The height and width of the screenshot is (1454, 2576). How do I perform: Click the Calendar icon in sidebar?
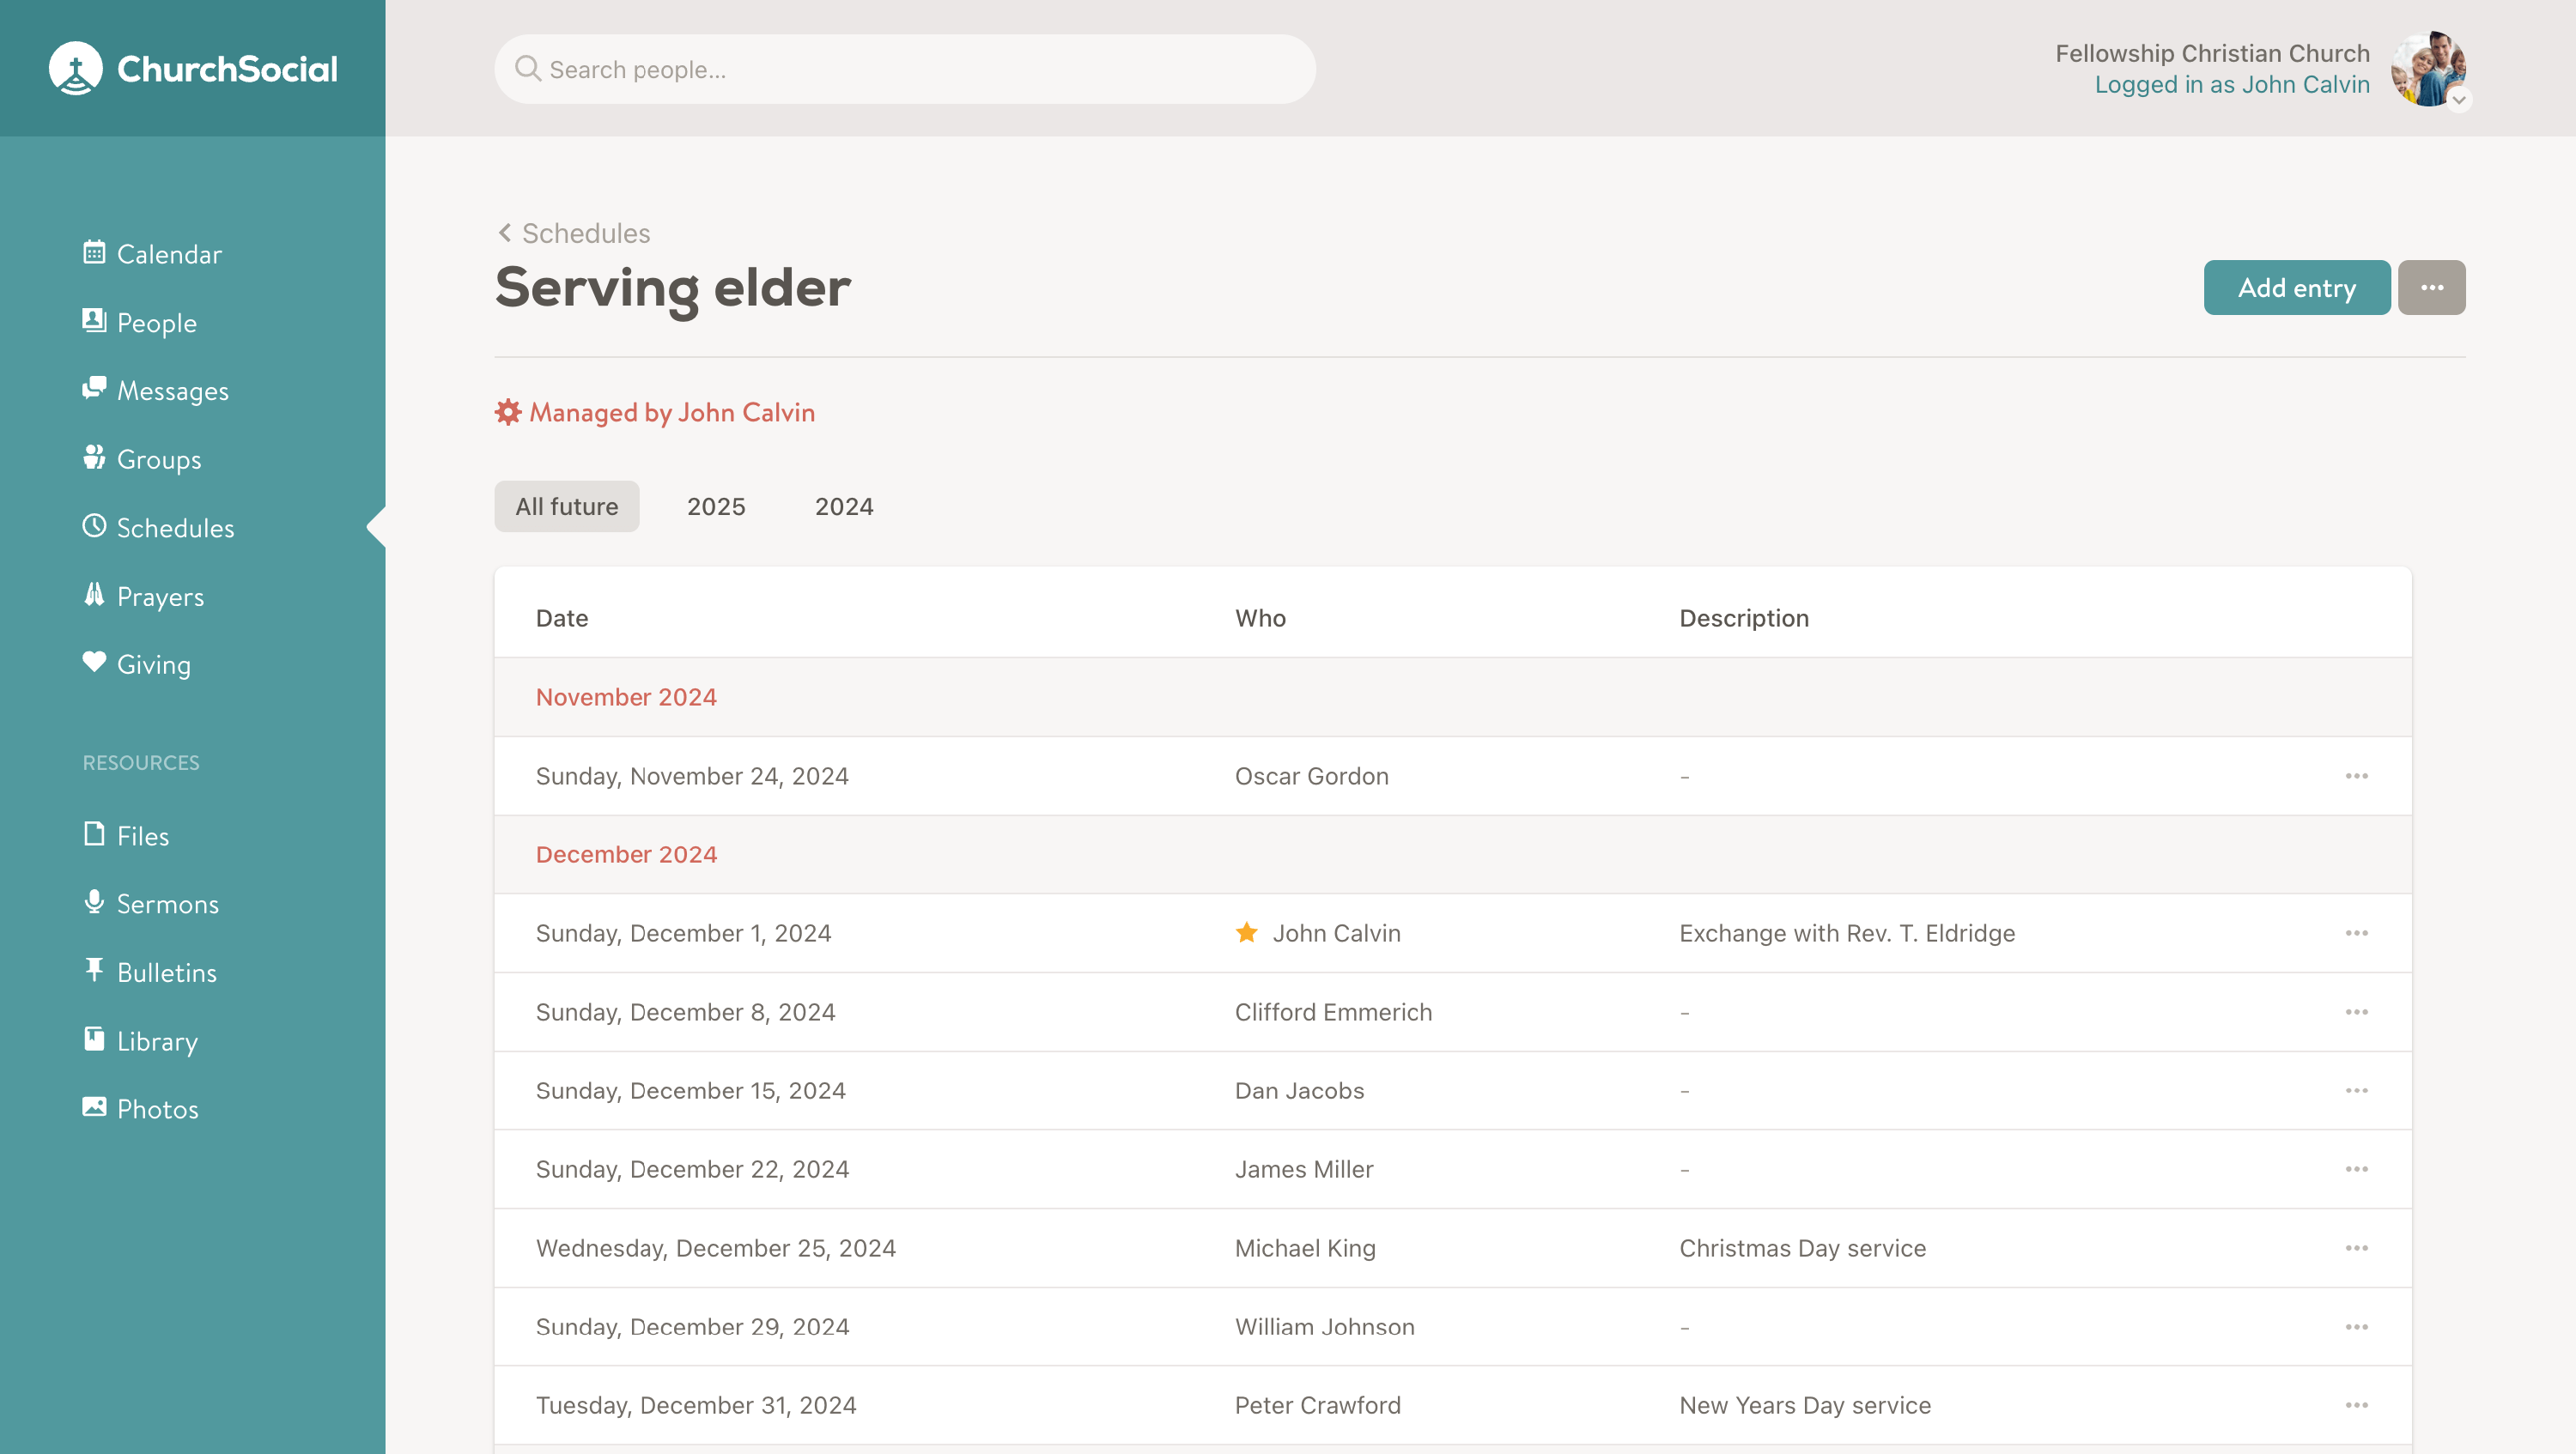tap(94, 251)
